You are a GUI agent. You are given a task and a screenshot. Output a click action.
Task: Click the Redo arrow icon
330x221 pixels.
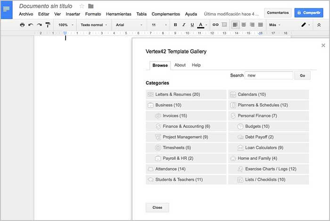[39, 25]
